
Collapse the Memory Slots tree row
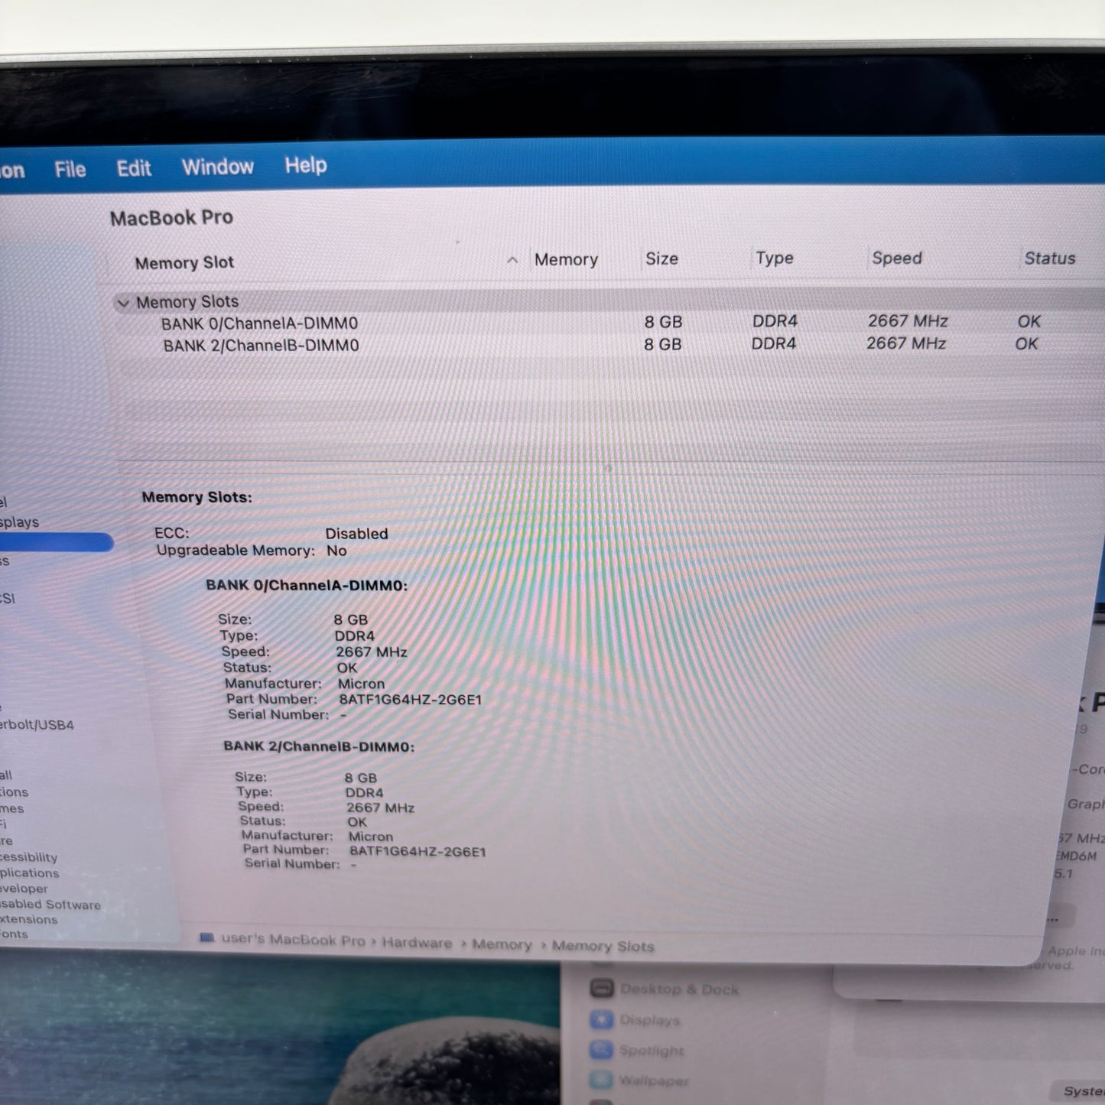(x=122, y=303)
